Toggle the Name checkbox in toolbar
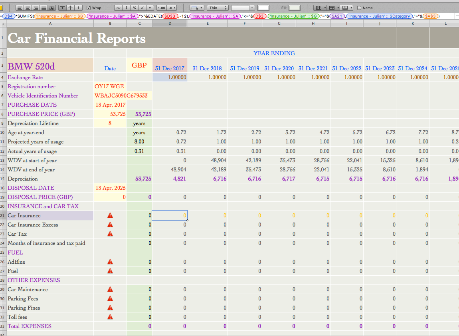 point(359,8)
